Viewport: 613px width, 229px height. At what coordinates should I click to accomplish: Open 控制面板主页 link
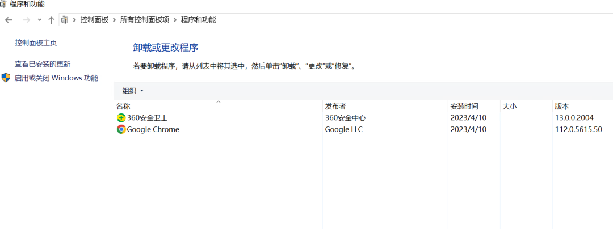[36, 43]
